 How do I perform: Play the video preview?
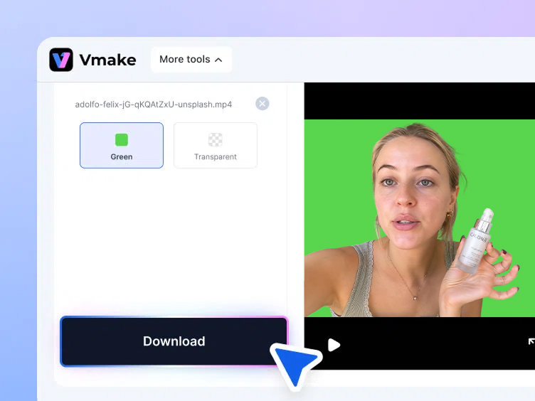click(x=334, y=345)
